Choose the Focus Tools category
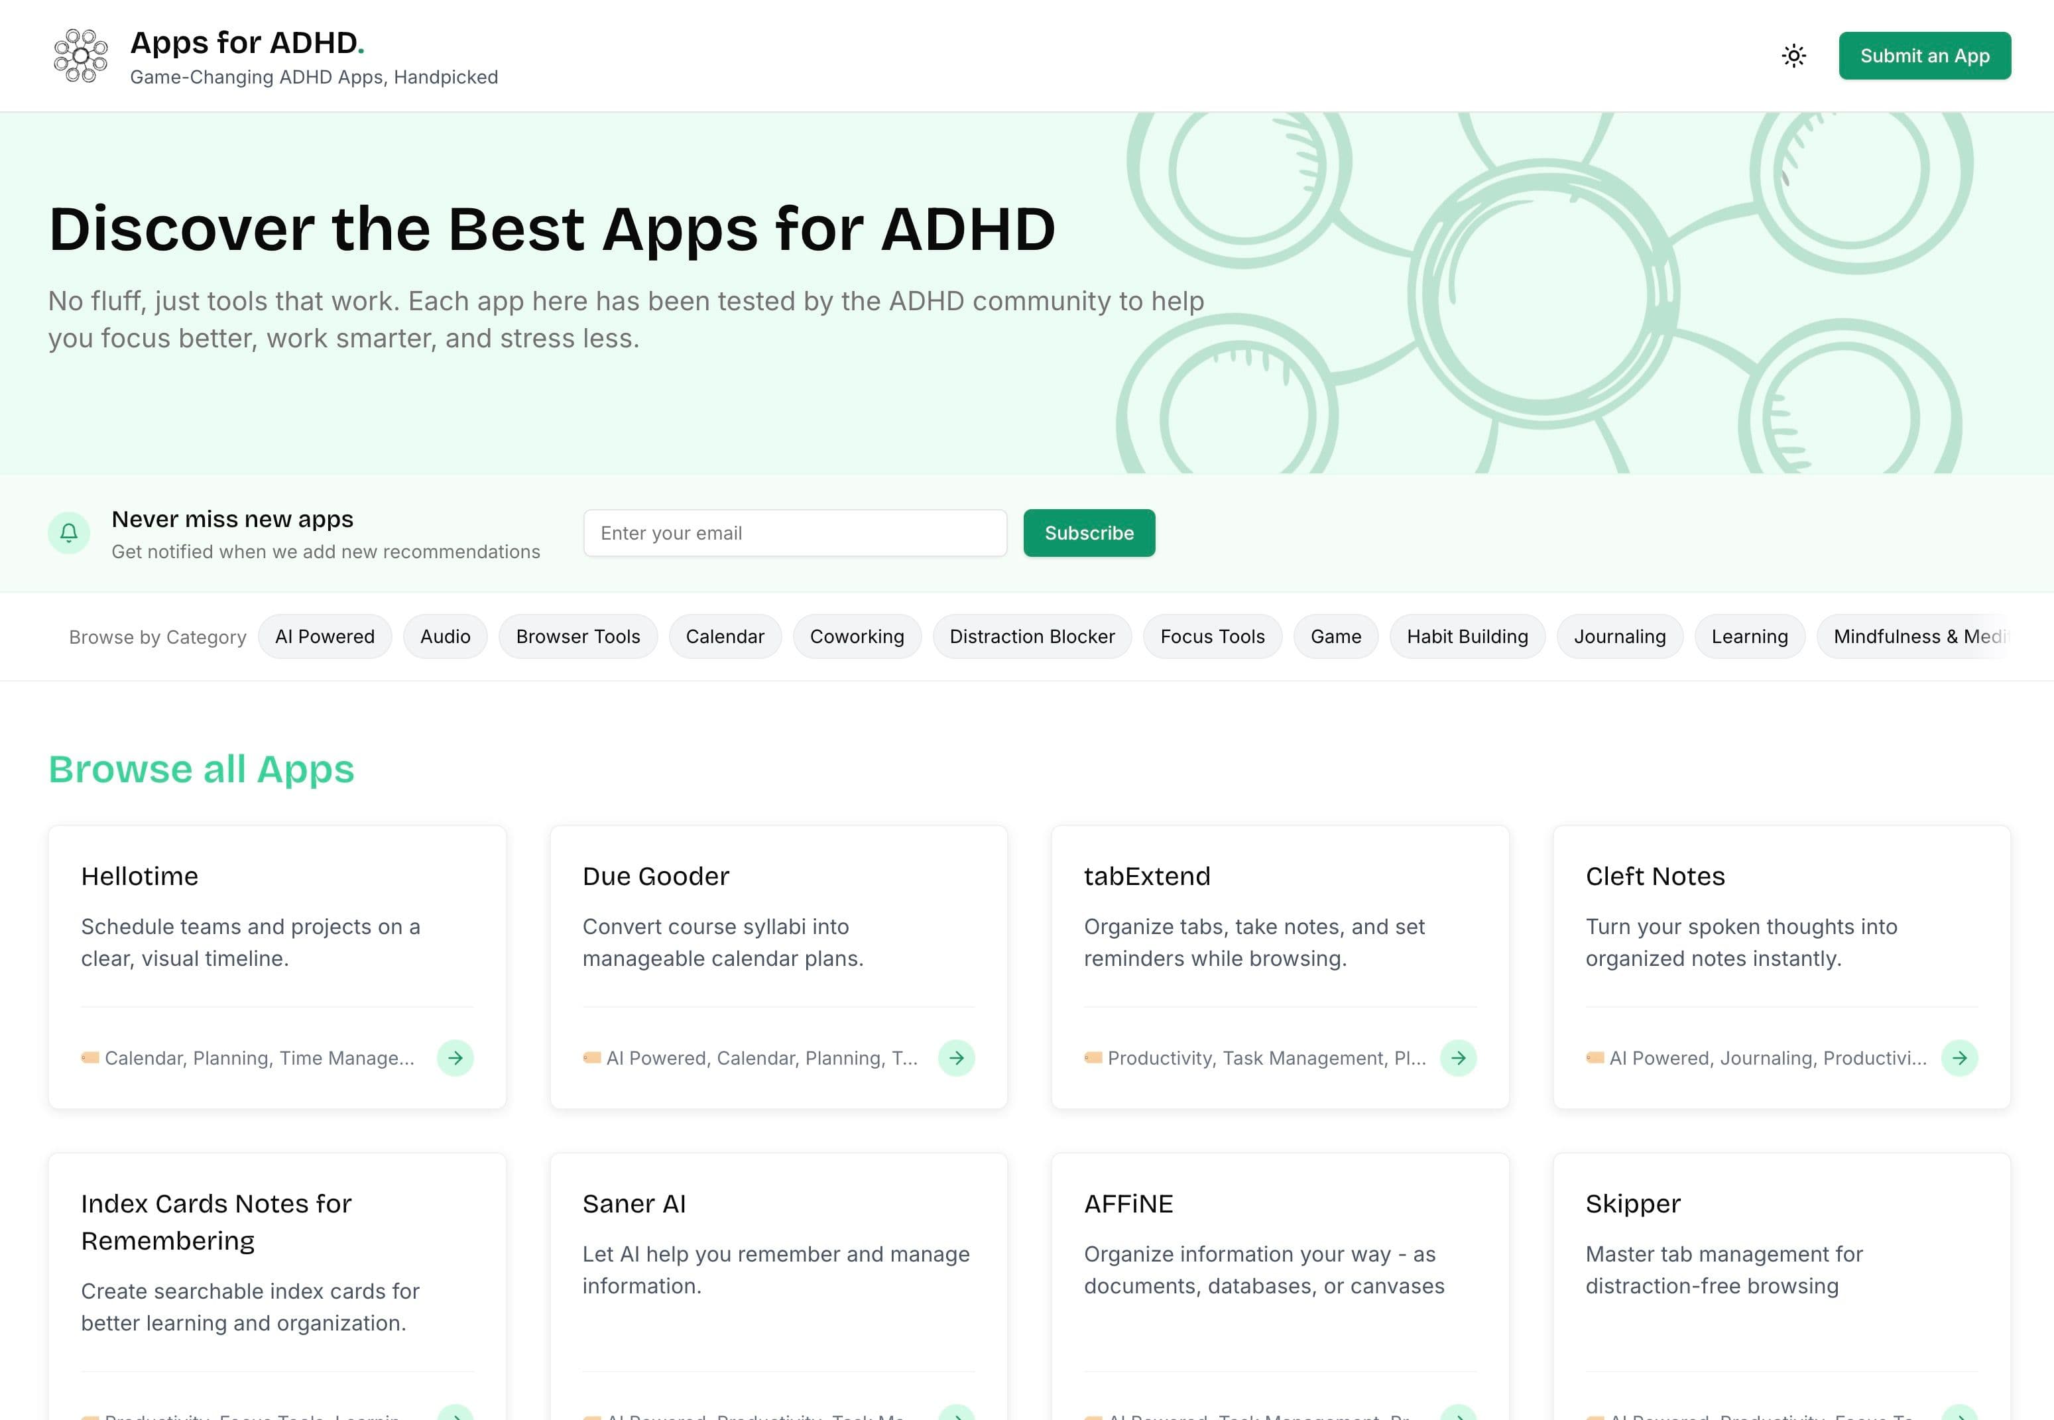The width and height of the screenshot is (2054, 1420). 1213,636
